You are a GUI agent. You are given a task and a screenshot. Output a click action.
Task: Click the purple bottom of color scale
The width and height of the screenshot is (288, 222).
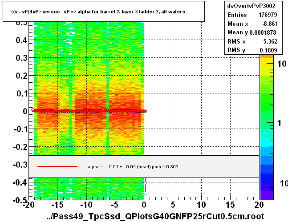click(x=267, y=195)
